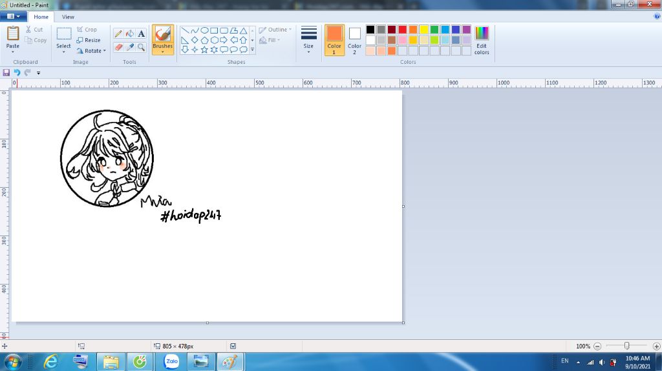Click the Save icon in quick access toolbar
Viewport: 662px width, 371px height.
click(x=6, y=72)
